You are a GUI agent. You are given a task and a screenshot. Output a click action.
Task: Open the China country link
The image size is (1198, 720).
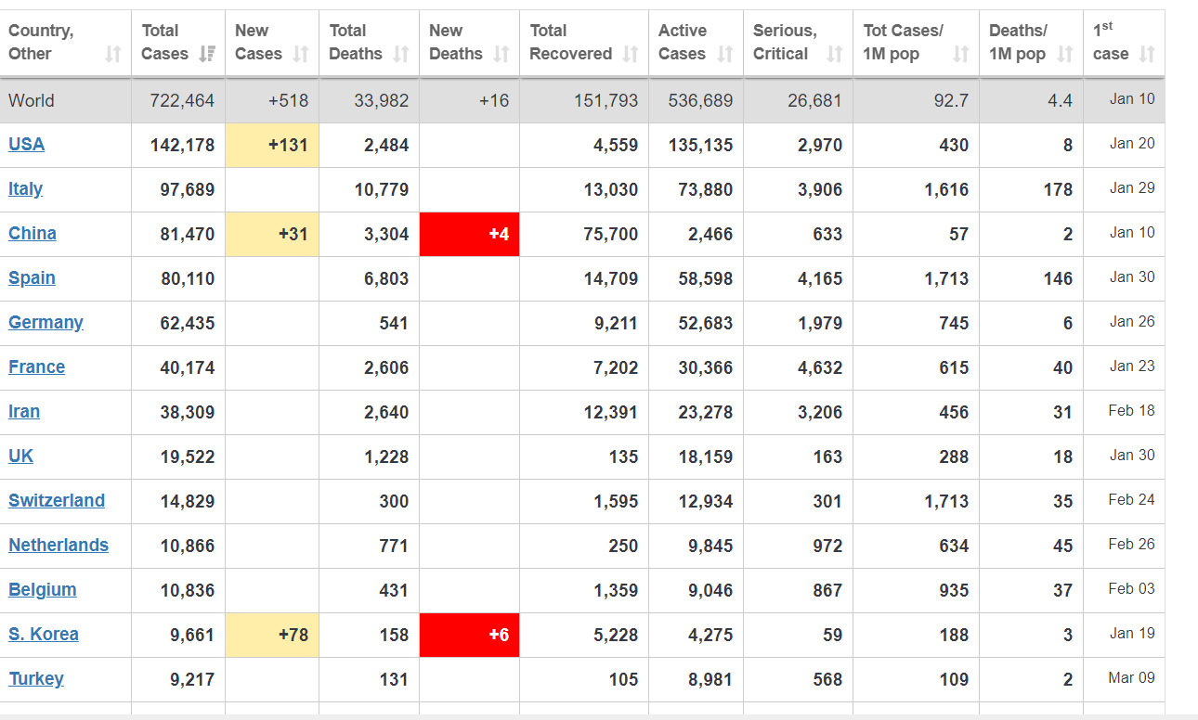(x=33, y=233)
